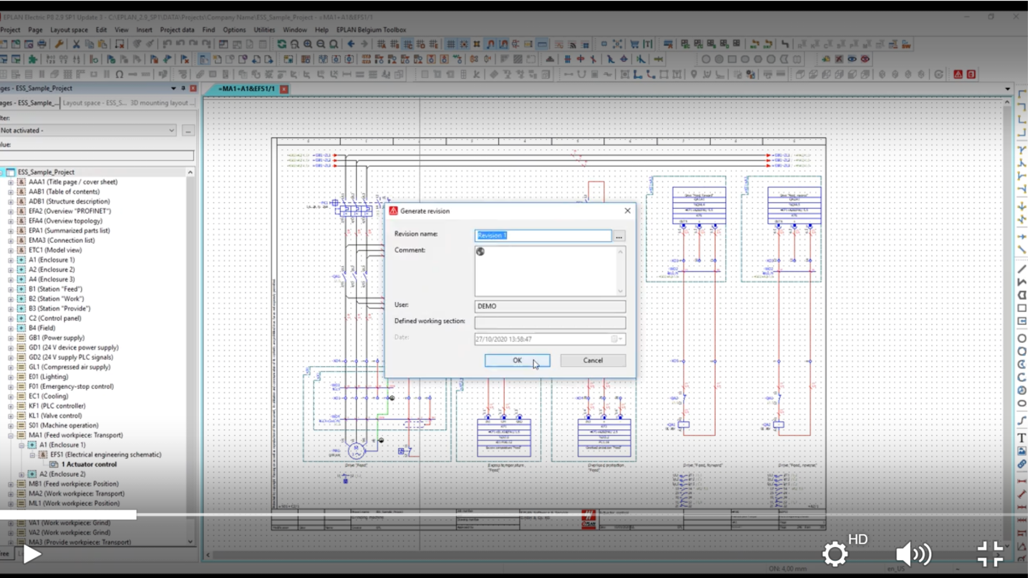
Task: Open video quality settings gear
Action: click(835, 554)
